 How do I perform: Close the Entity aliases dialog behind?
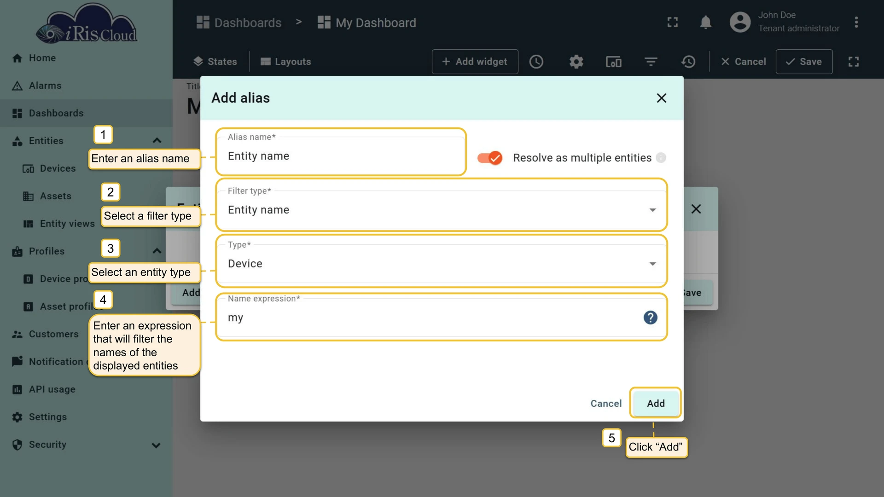click(x=696, y=209)
